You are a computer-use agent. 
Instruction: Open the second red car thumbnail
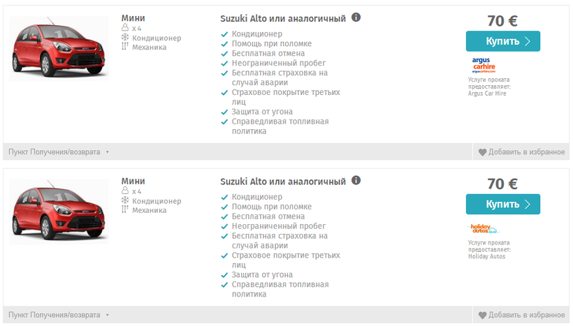[x=59, y=212]
